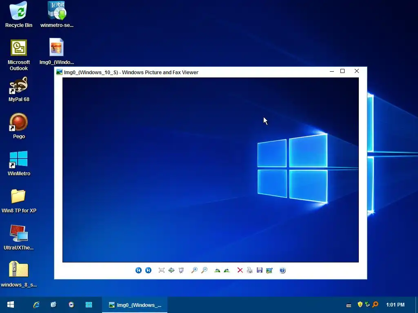The image size is (418, 313).
Task: Click the Actual Size toolbar icon
Action: 171,271
